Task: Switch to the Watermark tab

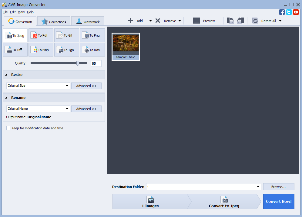Action: pyautogui.click(x=88, y=21)
